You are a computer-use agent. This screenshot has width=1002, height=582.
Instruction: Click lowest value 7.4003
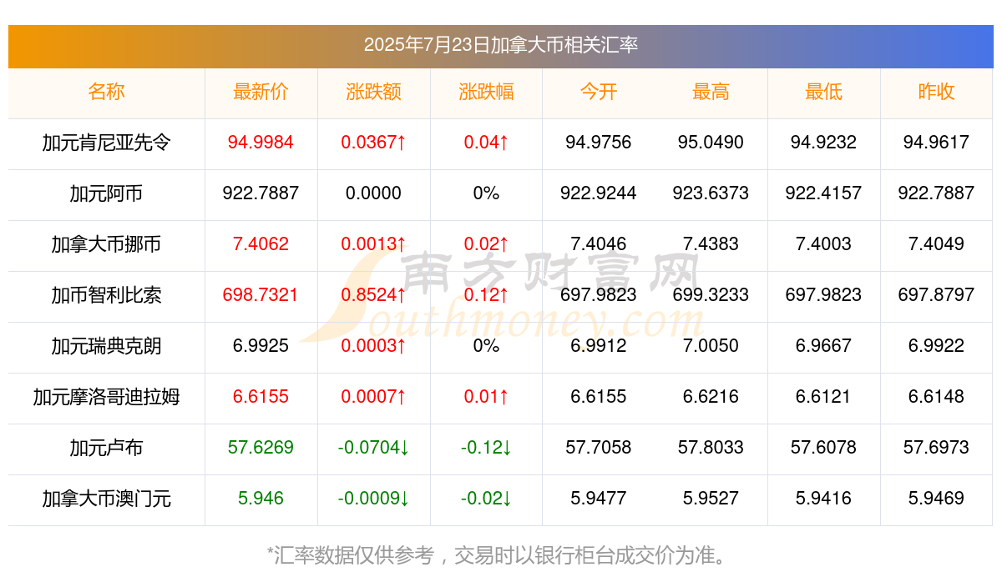(823, 244)
